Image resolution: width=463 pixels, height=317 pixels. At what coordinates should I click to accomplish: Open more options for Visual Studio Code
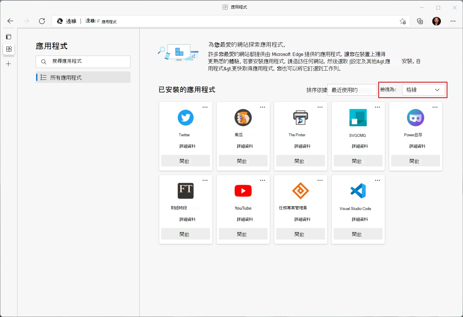coord(377,180)
